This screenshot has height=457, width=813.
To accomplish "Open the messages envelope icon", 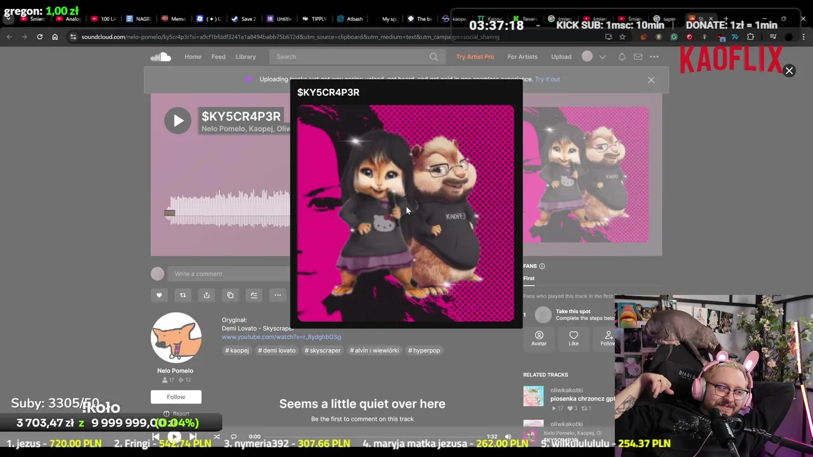I will [x=638, y=56].
